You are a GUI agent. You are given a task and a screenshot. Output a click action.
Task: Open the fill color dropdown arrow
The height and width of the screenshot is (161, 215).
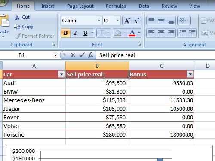[x=124, y=33]
